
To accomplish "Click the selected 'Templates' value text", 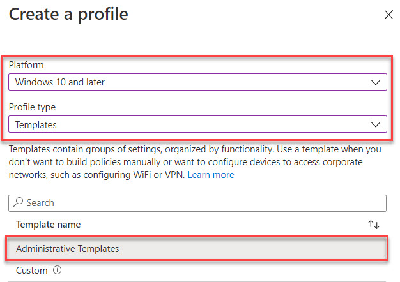I will [36, 125].
